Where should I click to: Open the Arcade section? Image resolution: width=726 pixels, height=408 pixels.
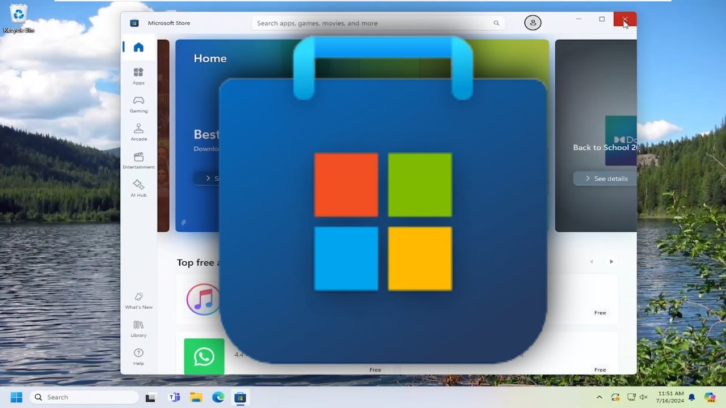point(138,132)
